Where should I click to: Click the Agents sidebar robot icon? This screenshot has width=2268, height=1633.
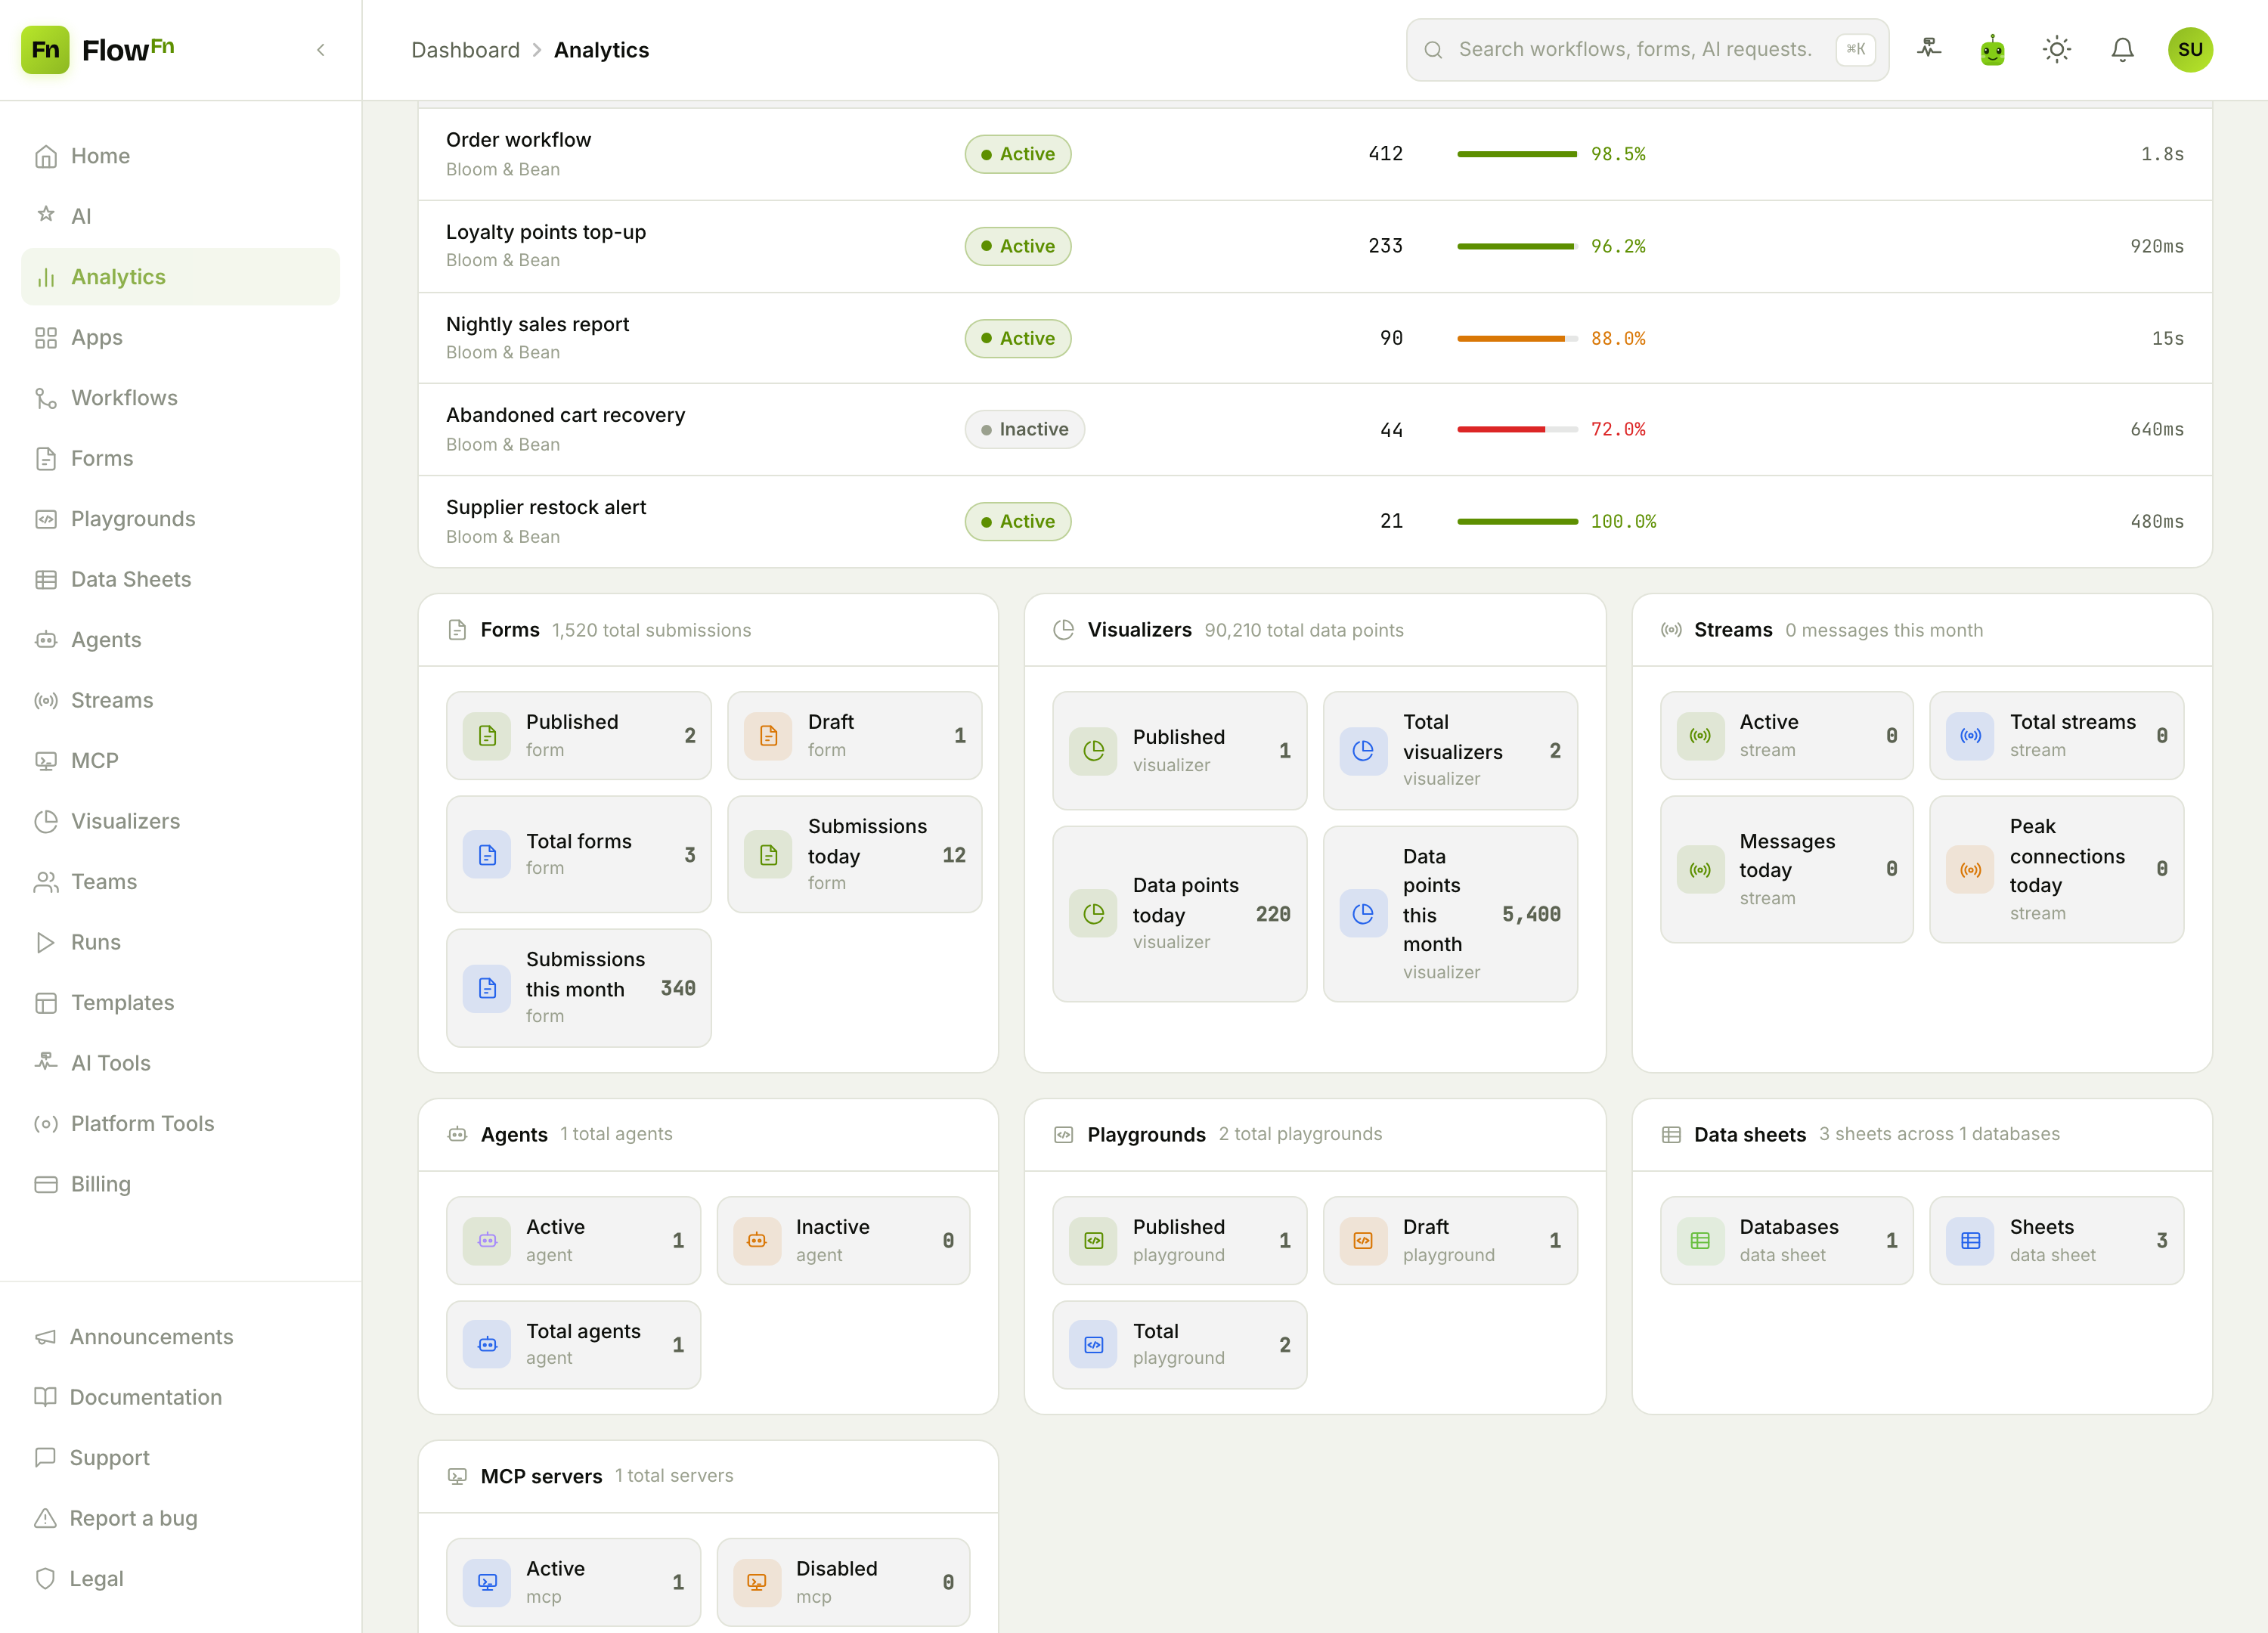click(46, 640)
